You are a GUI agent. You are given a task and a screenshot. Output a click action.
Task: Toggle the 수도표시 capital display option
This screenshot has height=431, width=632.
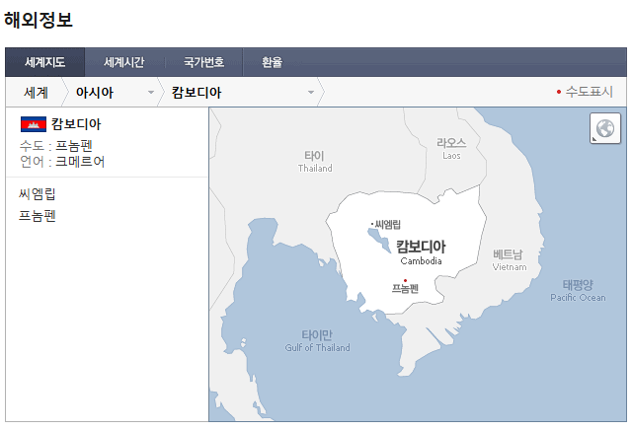point(585,92)
